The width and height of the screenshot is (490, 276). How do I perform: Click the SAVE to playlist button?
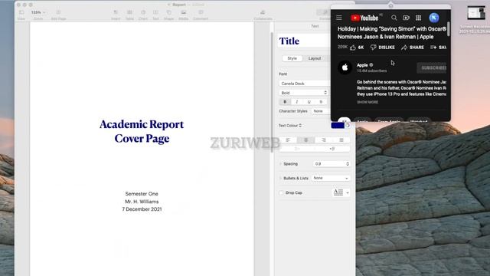click(x=438, y=48)
